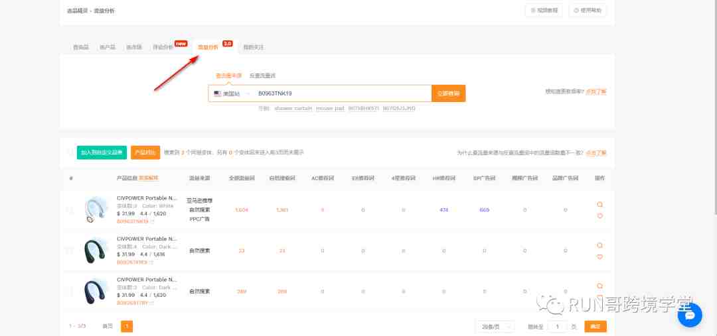Screen dimensions: 717x336
Task: Open the blue chat support bubble
Action: coord(689,315)
